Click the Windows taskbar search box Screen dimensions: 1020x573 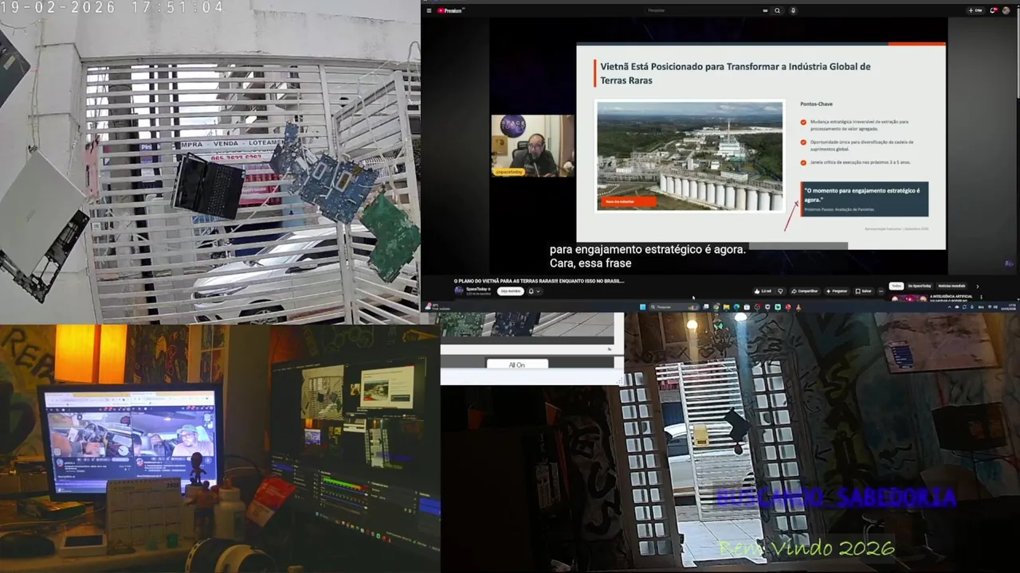[x=674, y=307]
